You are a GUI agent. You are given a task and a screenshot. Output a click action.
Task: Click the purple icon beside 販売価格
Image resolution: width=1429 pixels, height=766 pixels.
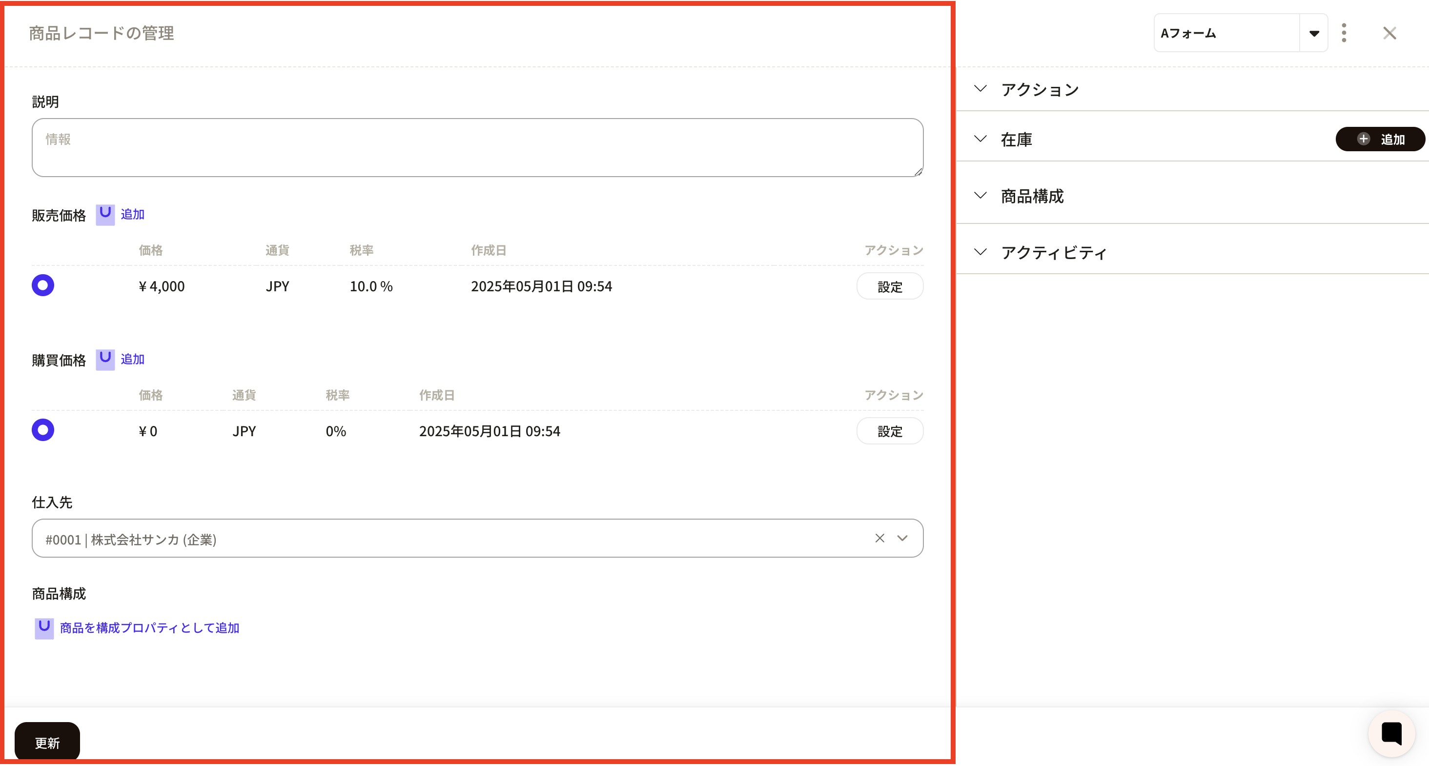105,214
